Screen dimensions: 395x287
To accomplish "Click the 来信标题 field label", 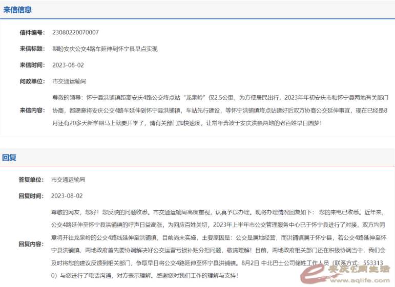I will tap(32, 49).
